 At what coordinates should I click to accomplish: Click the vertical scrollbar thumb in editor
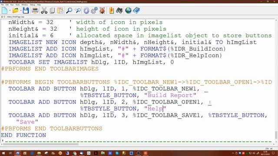click(x=276, y=135)
